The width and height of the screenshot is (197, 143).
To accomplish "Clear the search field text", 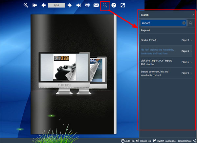I will pos(184,23).
